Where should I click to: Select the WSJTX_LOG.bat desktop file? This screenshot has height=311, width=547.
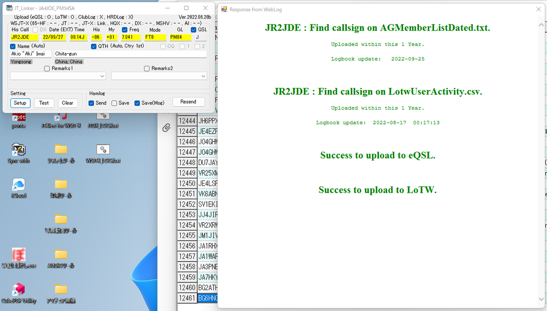click(103, 154)
